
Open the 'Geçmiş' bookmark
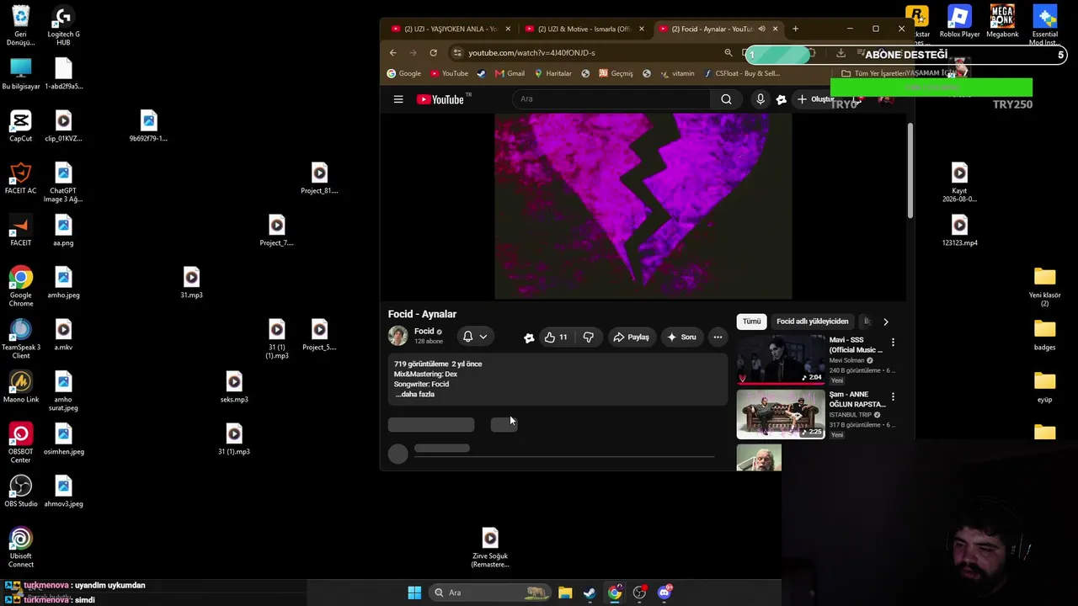pyautogui.click(x=616, y=73)
